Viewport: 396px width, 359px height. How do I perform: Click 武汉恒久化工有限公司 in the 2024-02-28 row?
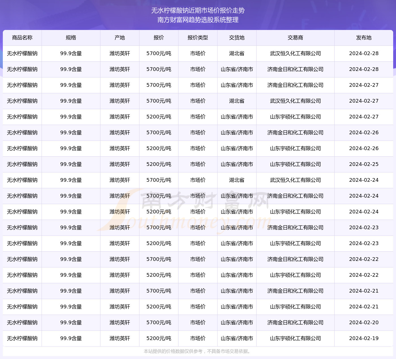[295, 53]
